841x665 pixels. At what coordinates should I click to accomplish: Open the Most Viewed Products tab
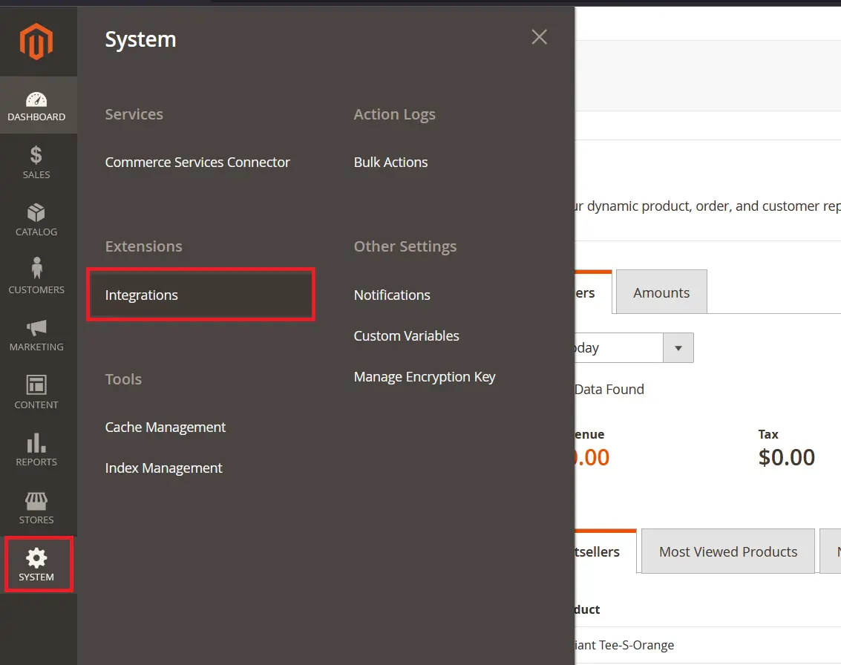(727, 551)
